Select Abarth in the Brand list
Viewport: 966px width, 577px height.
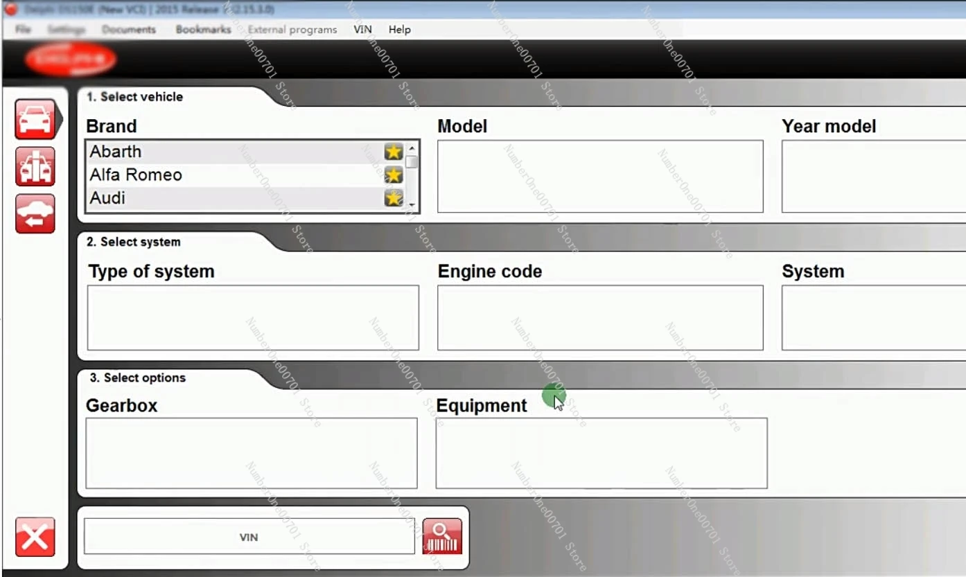click(x=245, y=152)
